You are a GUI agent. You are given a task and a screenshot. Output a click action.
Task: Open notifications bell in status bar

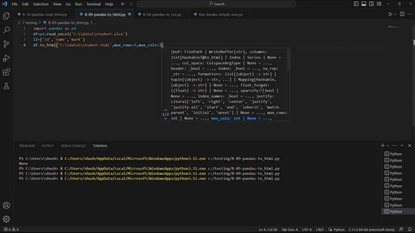click(x=410, y=229)
